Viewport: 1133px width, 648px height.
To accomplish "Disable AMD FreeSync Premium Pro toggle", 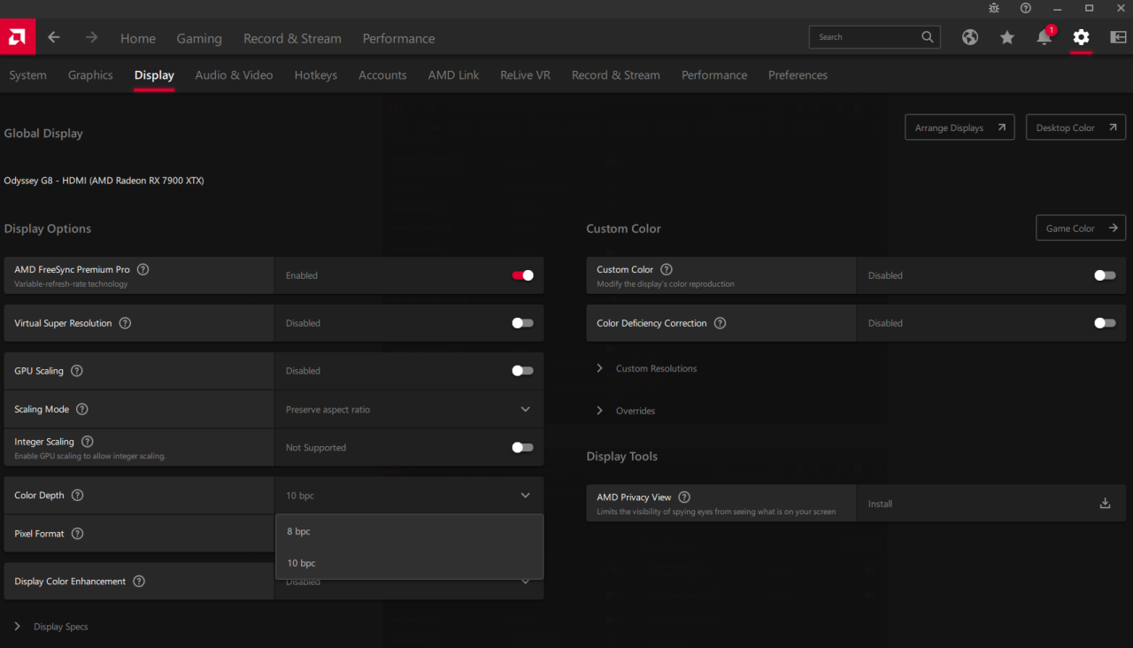I will click(x=522, y=275).
